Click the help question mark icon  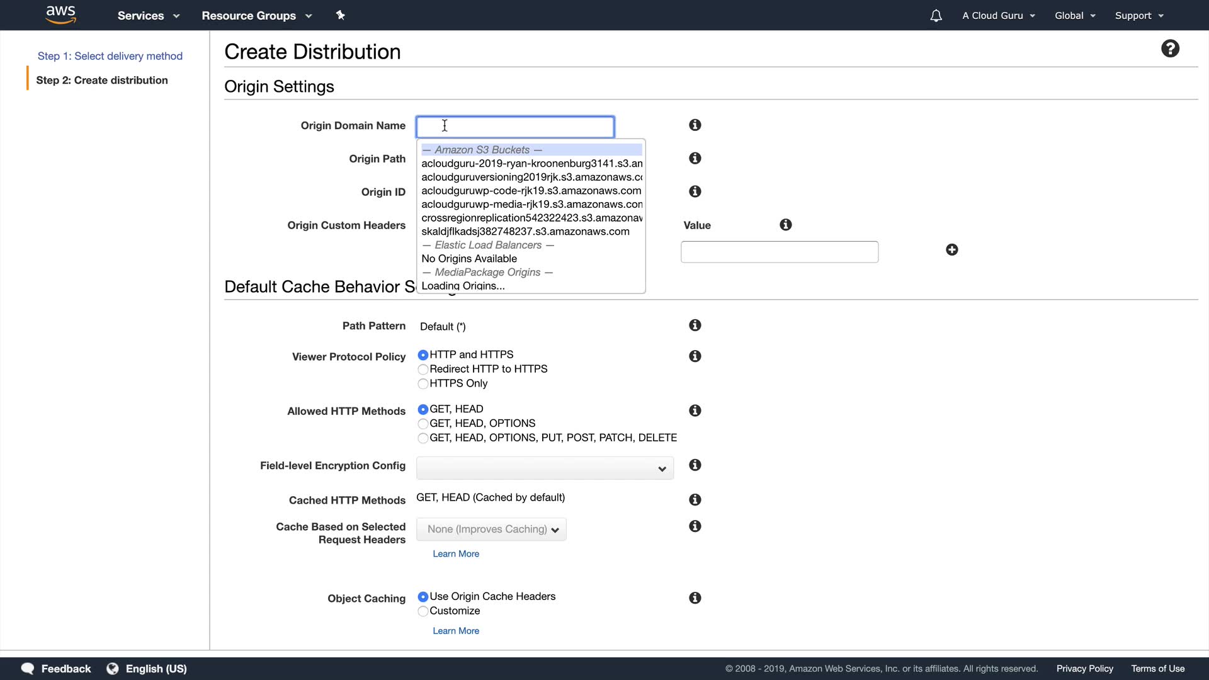tap(1170, 48)
